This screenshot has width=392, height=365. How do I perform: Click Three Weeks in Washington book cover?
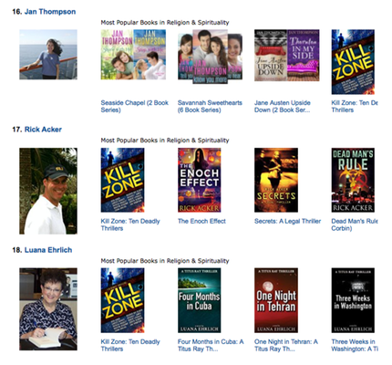(x=353, y=300)
